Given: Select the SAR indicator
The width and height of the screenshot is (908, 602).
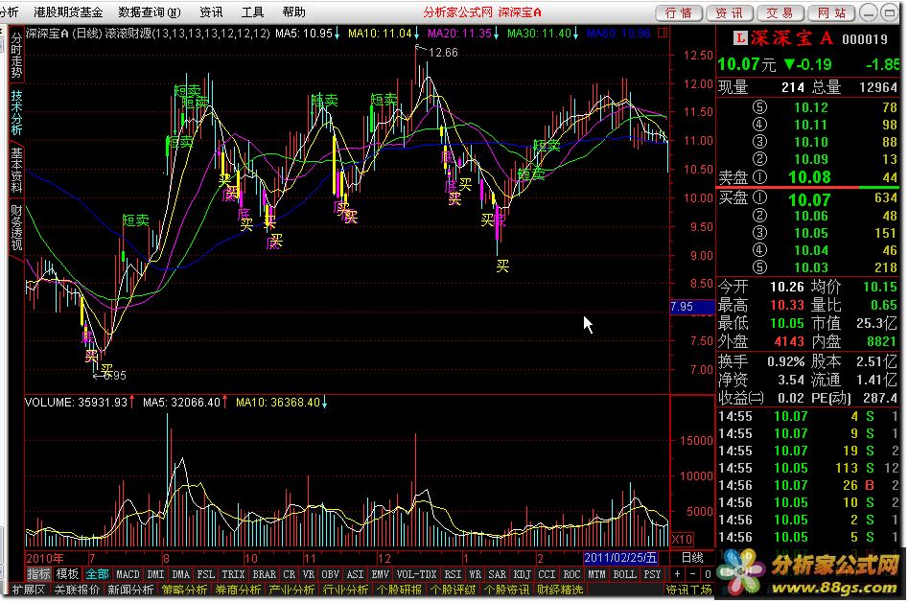Looking at the screenshot, I should 497,574.
